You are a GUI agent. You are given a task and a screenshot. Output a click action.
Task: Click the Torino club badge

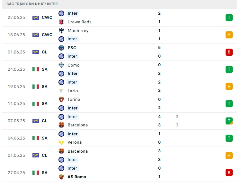coord(61,100)
